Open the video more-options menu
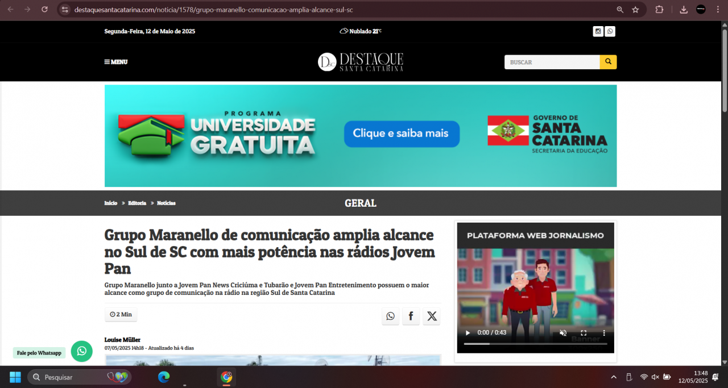This screenshot has height=388, width=728. [x=604, y=333]
